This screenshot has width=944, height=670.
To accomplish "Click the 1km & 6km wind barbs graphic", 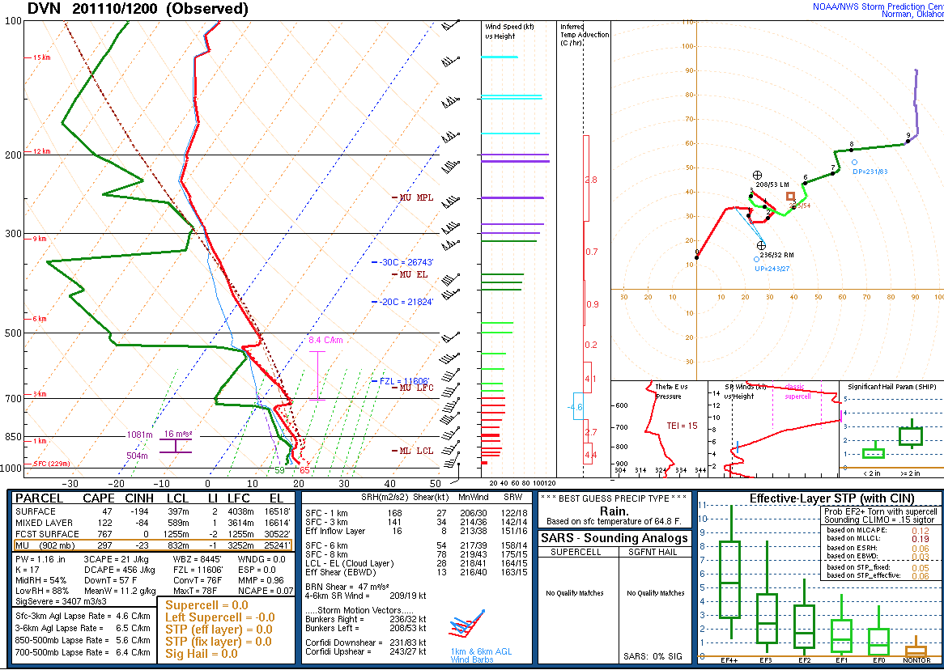I will click(468, 624).
